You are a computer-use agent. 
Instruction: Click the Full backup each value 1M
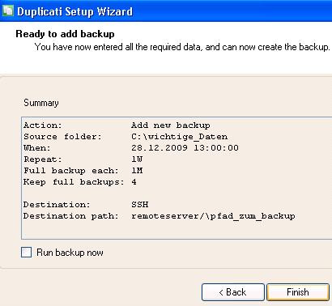pyautogui.click(x=137, y=171)
